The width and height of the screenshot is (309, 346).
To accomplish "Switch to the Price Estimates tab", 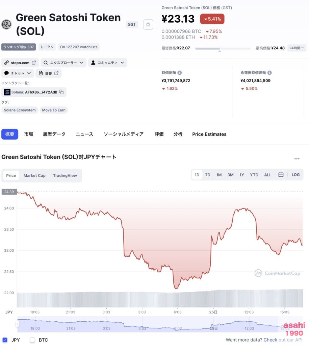I will [209, 134].
